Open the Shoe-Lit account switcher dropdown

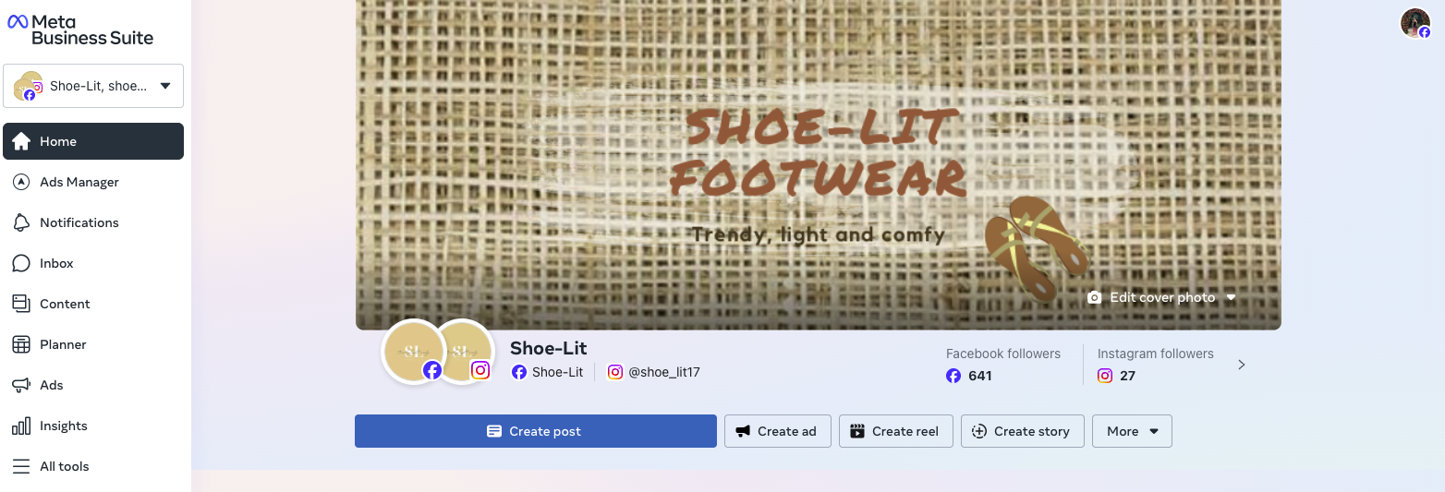coord(93,86)
